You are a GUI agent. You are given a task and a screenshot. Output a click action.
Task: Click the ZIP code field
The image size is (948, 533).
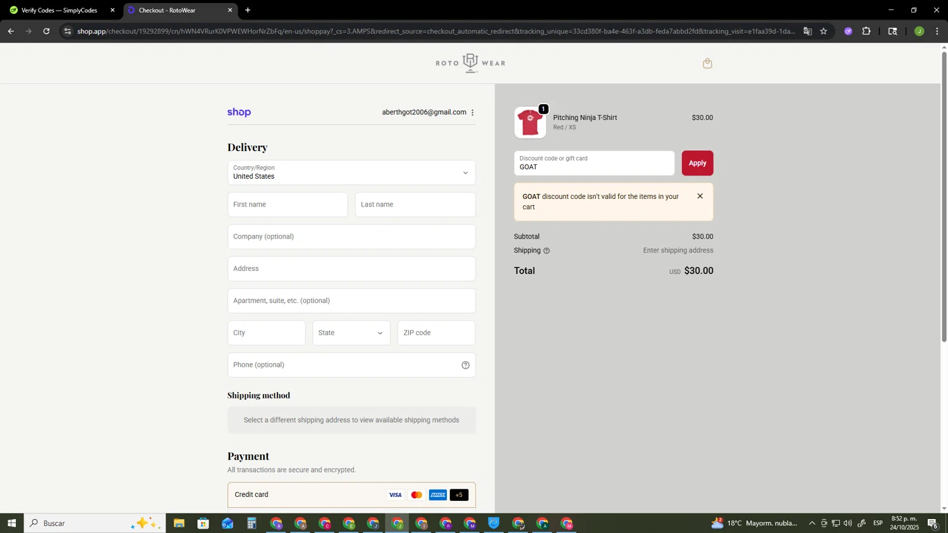[436, 333]
